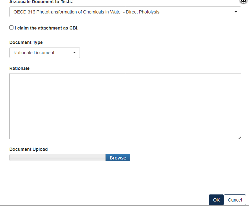Click the "Associate Document to Tests" field label
This screenshot has height=206, width=249.
(x=41, y=2)
